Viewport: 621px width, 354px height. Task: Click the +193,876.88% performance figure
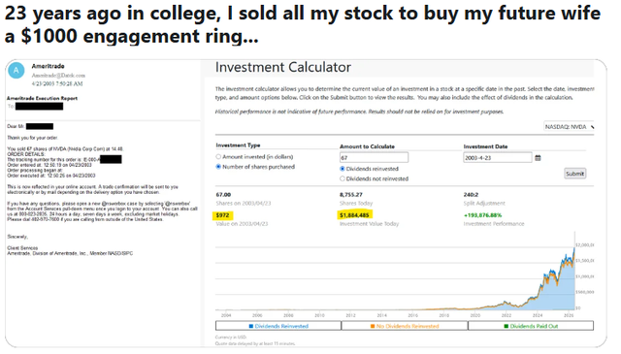click(x=482, y=215)
